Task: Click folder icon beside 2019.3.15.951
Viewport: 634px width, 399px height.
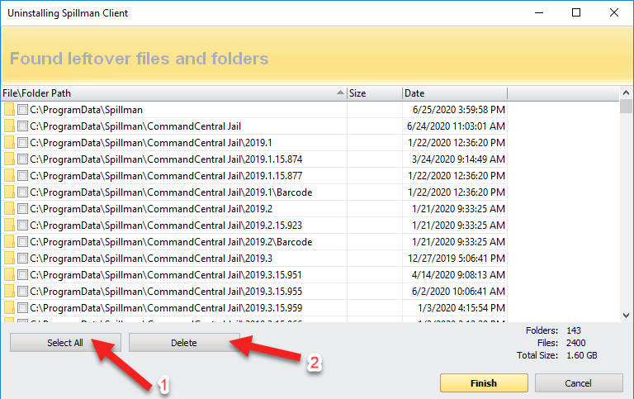Action: tap(9, 275)
